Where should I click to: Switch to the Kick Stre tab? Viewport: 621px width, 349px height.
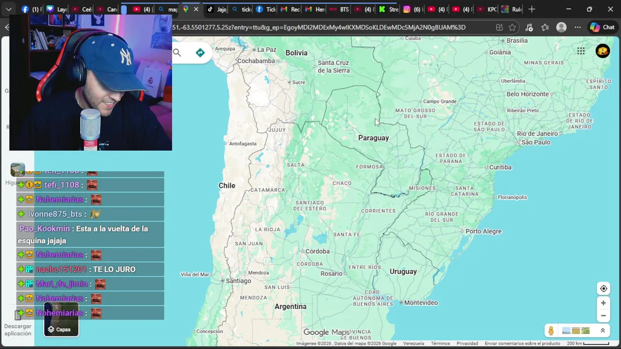388,9
